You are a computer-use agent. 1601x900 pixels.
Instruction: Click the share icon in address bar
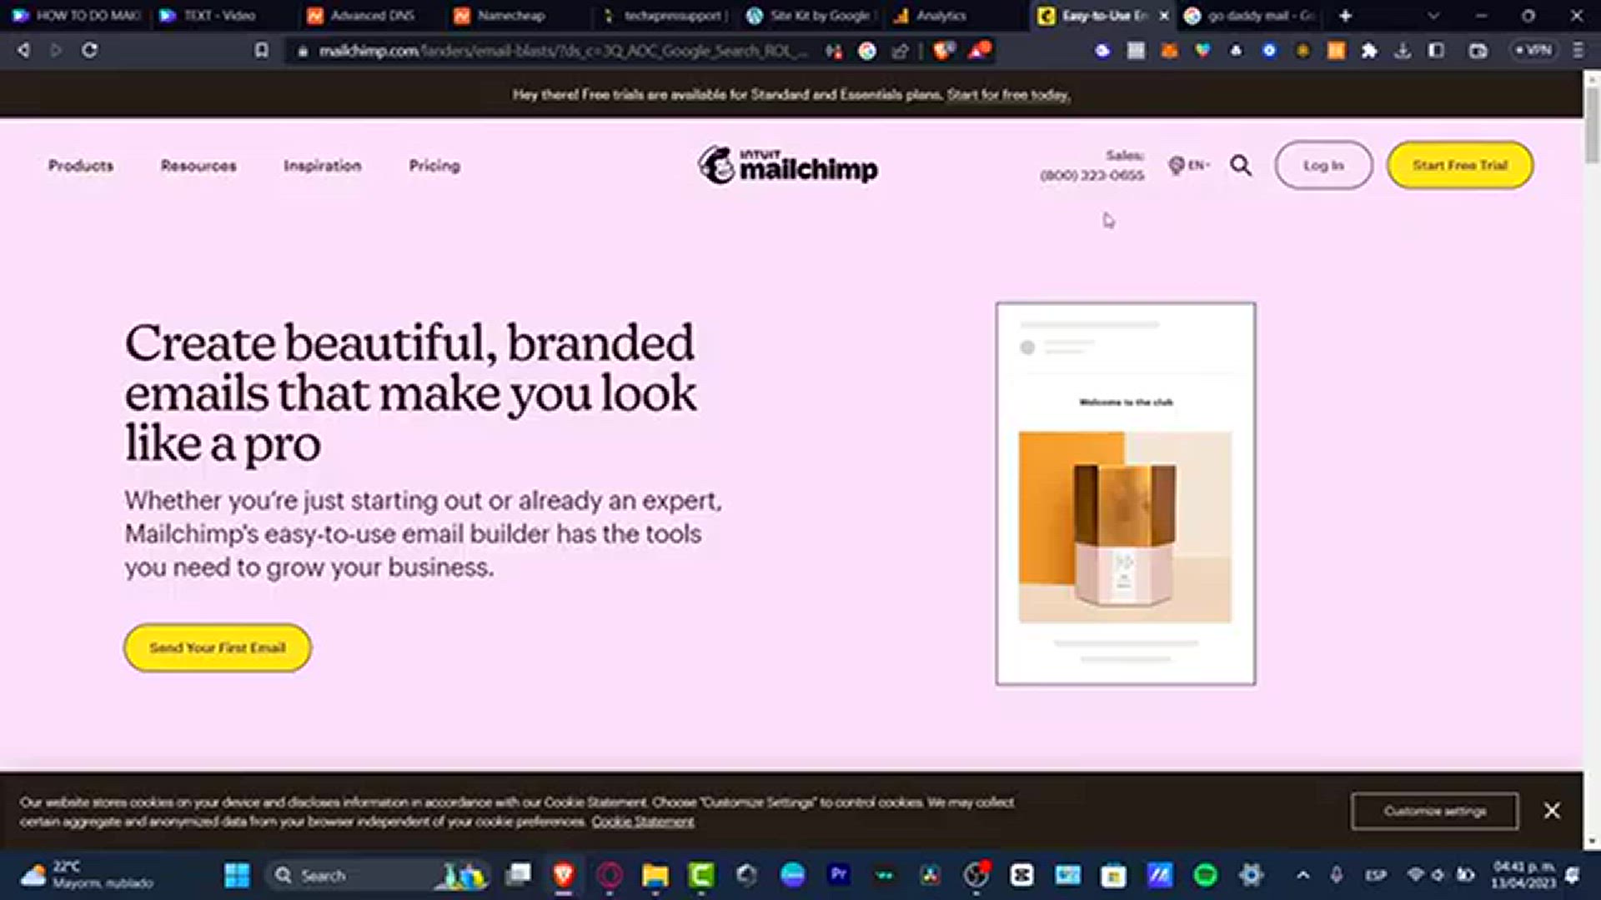point(900,51)
